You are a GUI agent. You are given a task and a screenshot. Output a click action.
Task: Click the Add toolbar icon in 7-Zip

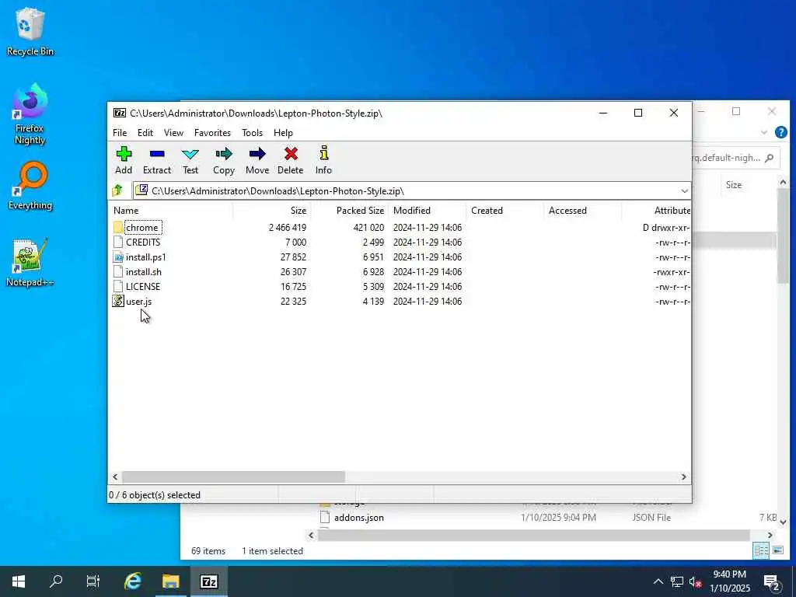click(124, 160)
